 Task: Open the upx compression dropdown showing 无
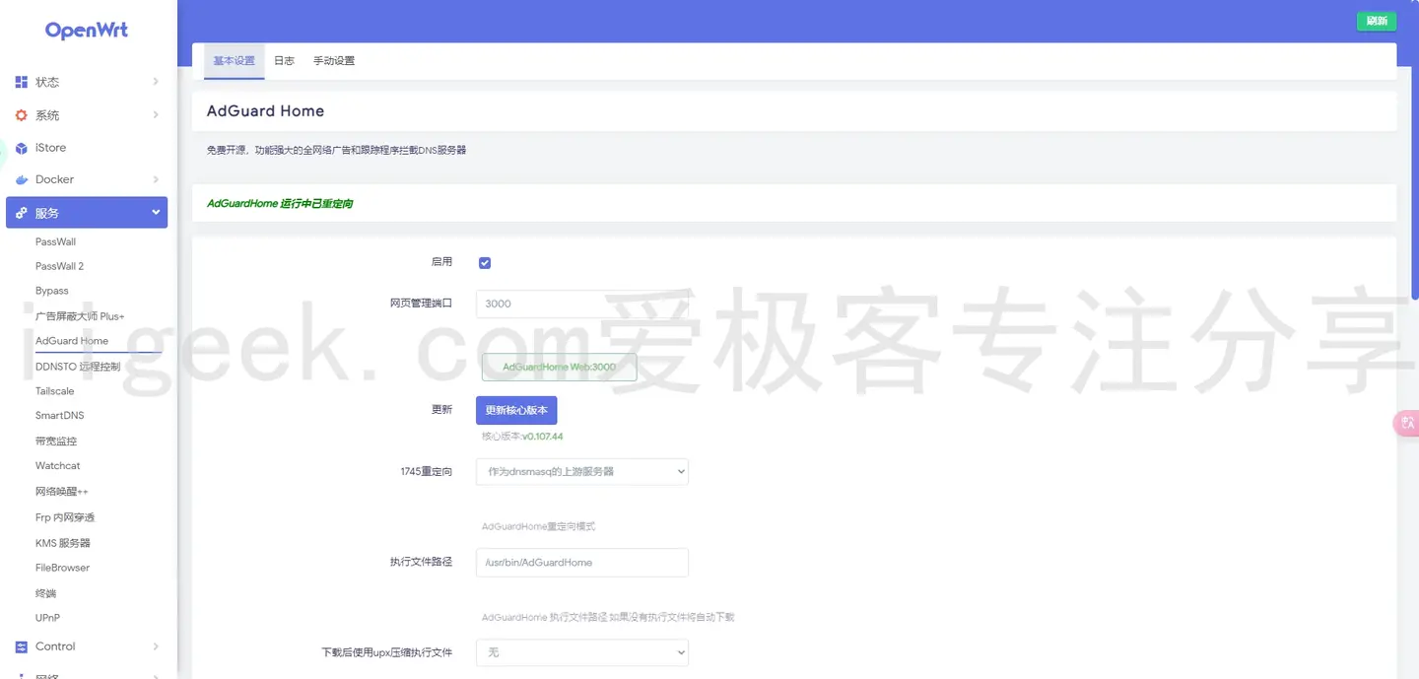(581, 652)
